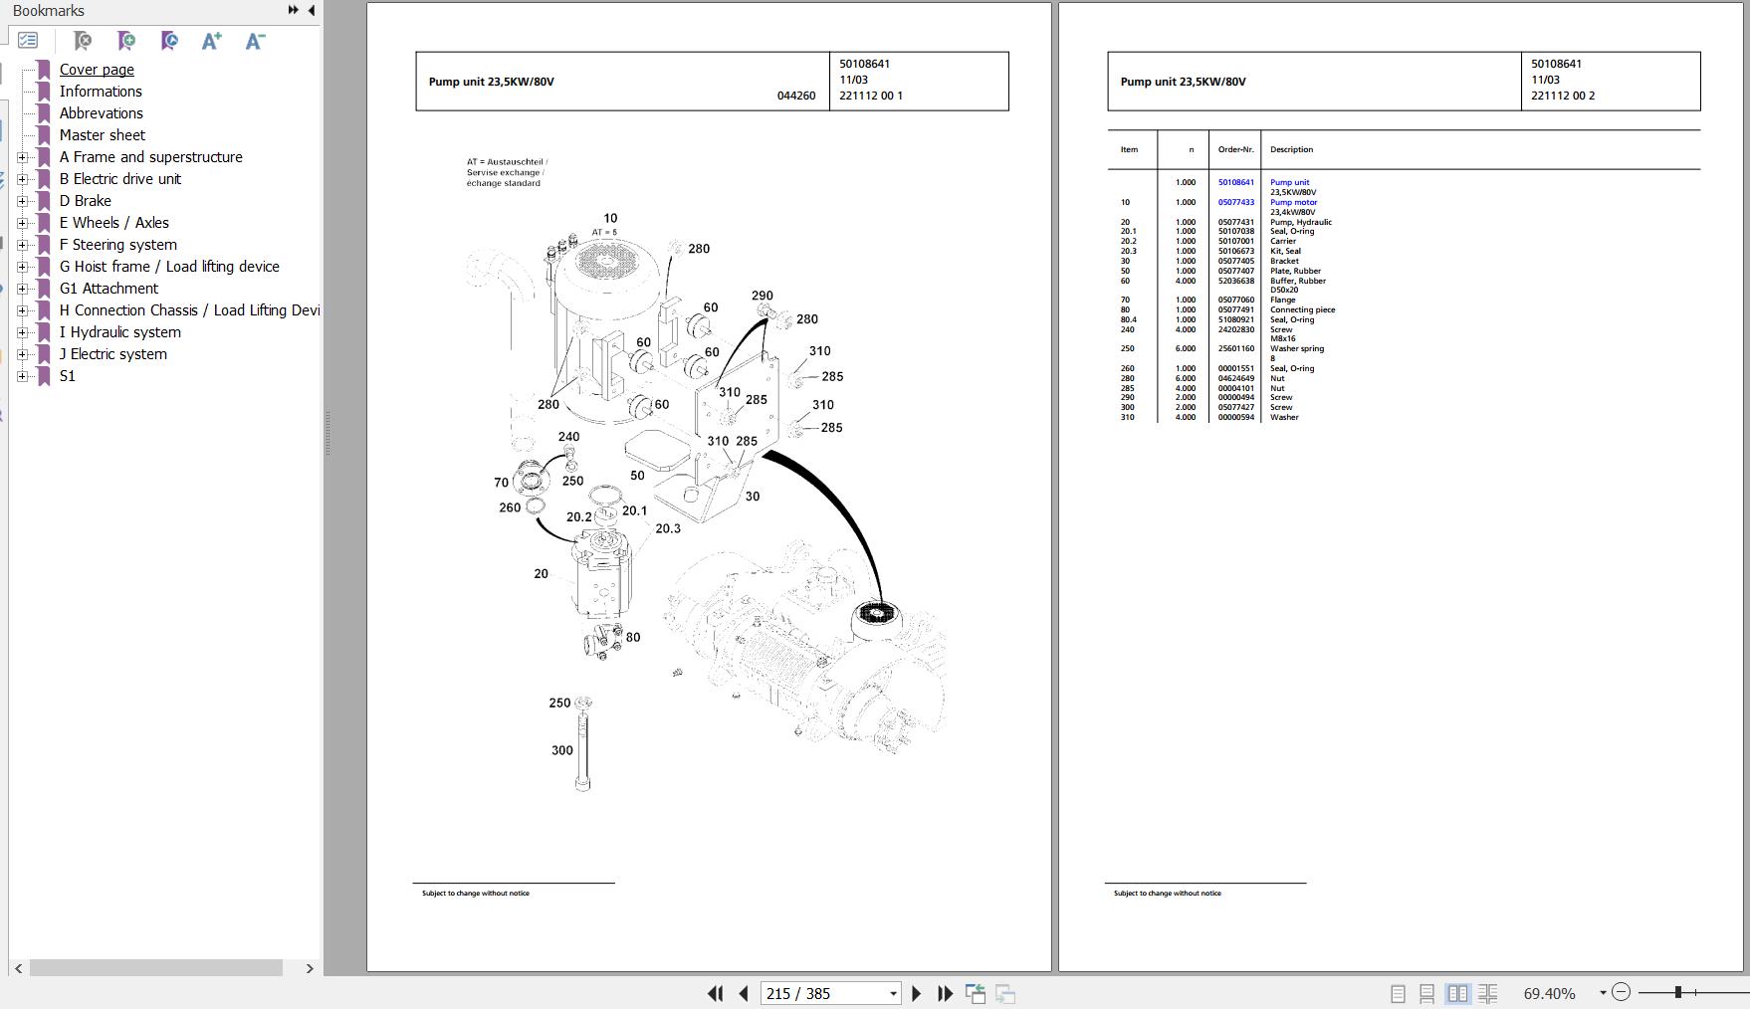Click the set bookmark destination icon
The image size is (1750, 1009).
tap(169, 41)
